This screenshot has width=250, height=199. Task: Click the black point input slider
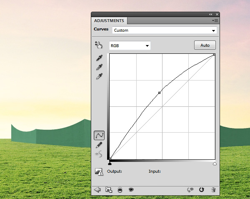click(x=110, y=164)
